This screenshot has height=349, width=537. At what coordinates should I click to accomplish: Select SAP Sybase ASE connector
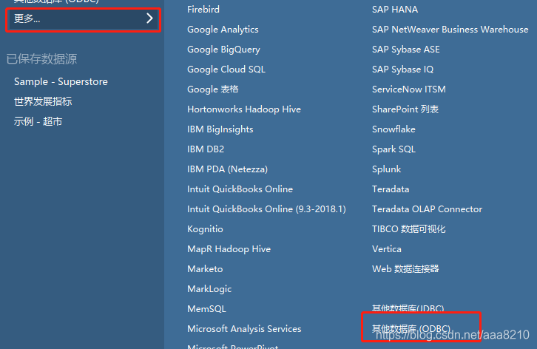406,50
